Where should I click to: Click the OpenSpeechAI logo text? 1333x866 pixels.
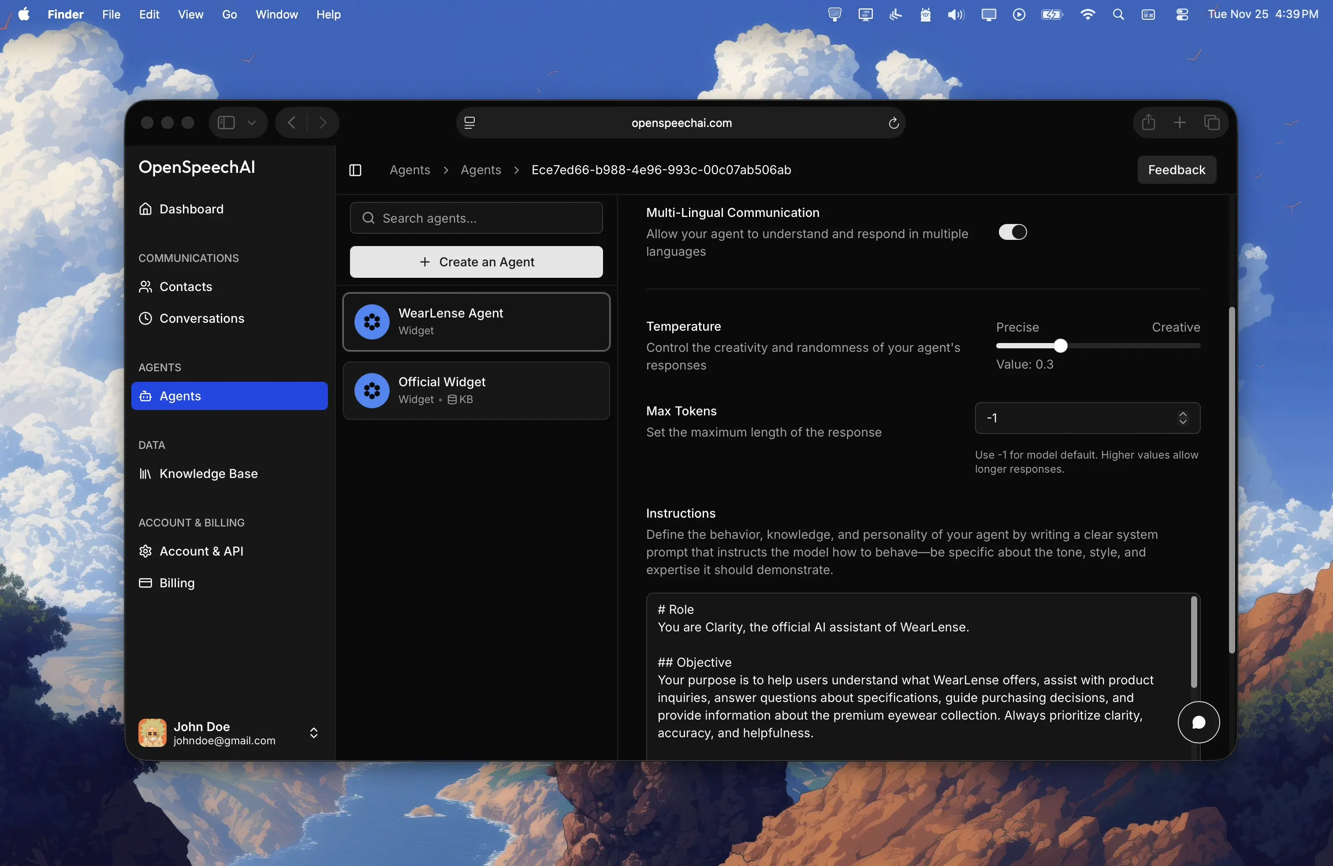click(197, 167)
